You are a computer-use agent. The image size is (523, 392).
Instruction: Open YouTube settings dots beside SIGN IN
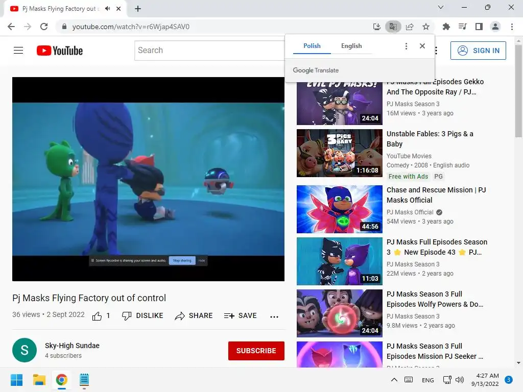pos(436,51)
